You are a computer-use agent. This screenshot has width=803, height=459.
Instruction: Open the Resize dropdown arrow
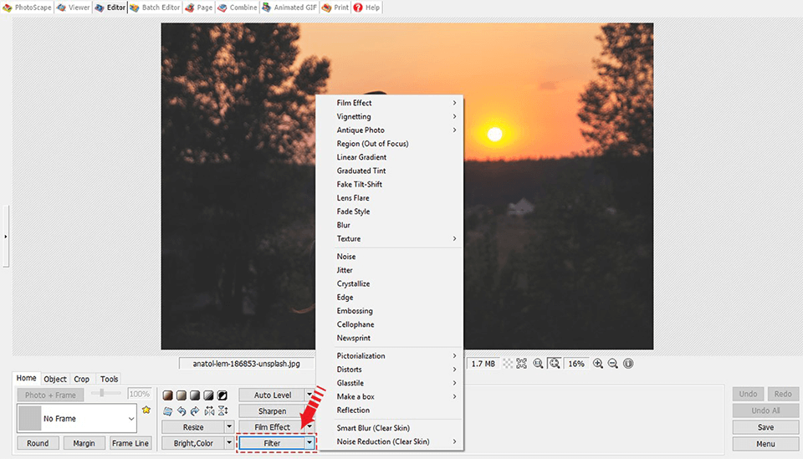point(229,426)
